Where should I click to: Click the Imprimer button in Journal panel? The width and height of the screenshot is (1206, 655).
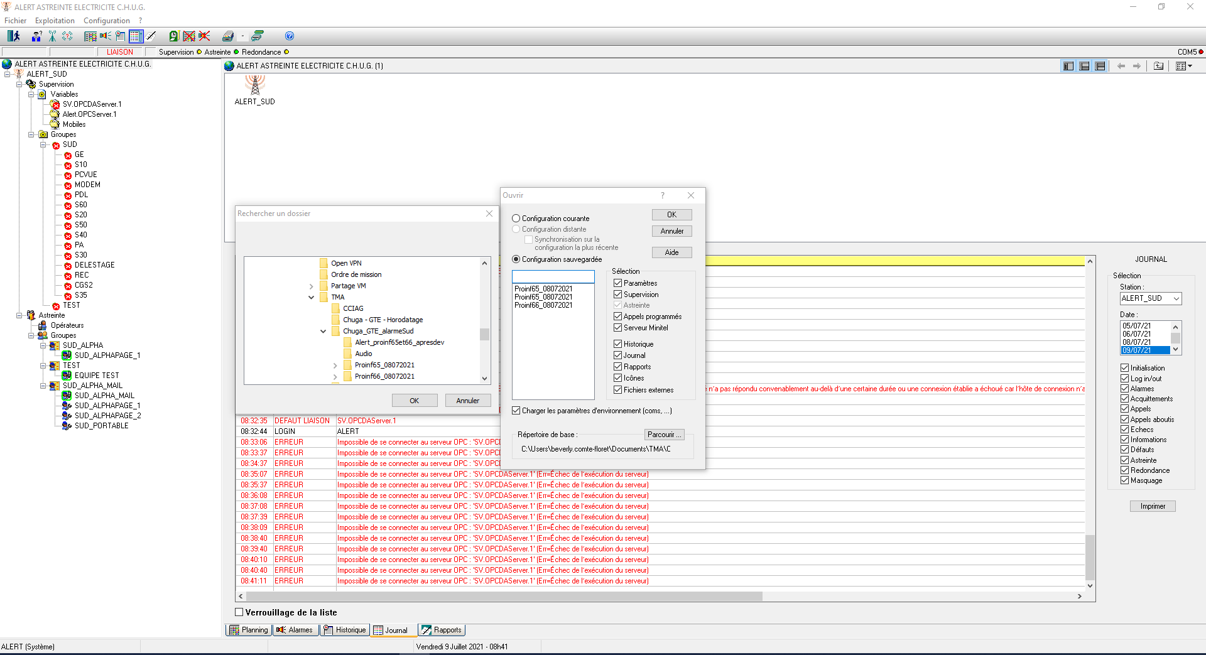click(x=1152, y=506)
